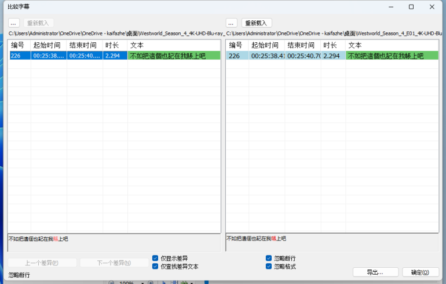Open the right file browse "..." button
The image size is (446, 284).
(231, 23)
